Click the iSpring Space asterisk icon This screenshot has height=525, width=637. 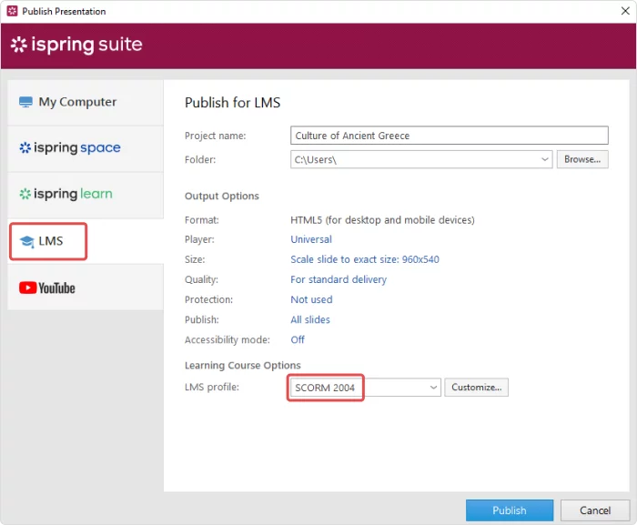pos(25,148)
